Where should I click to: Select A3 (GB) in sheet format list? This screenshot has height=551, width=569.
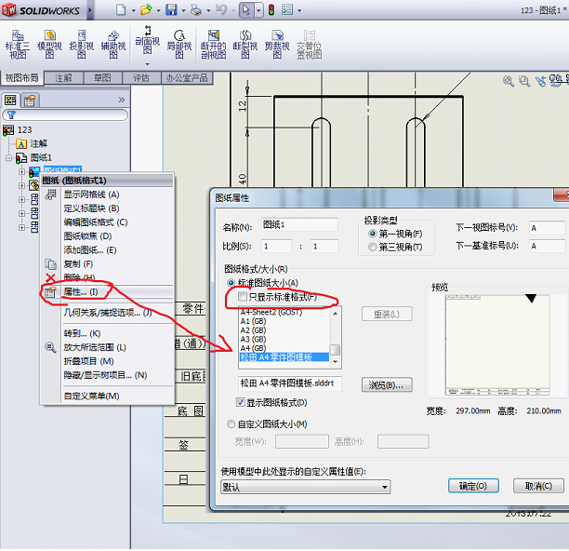click(284, 339)
